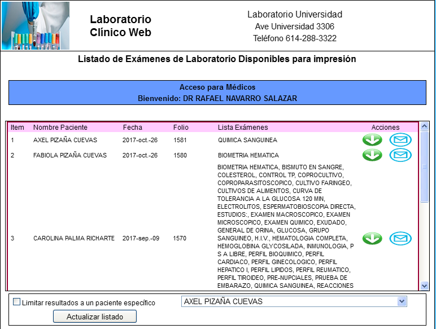
Task: Click the Item column header
Action: 18,128
